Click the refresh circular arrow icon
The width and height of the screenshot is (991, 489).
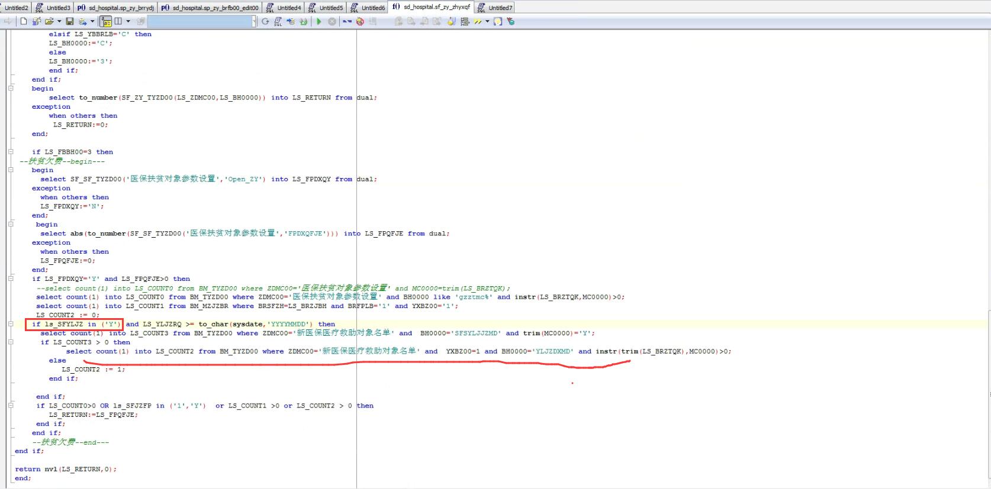(x=265, y=21)
